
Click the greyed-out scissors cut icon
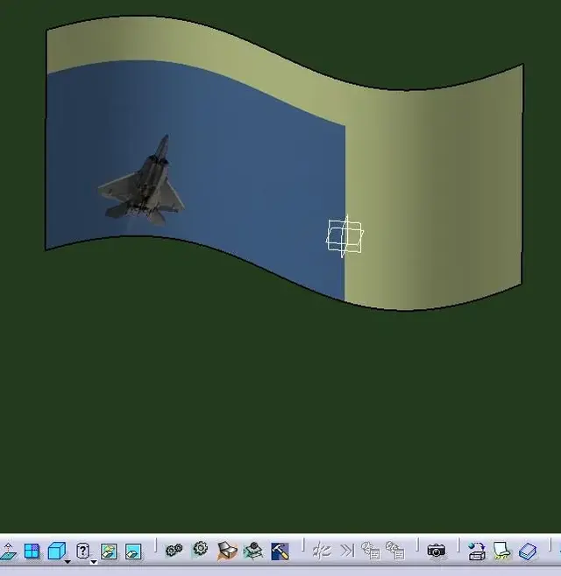tap(322, 551)
